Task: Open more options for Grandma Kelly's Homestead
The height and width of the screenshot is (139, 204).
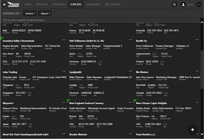Action: tap(64, 40)
